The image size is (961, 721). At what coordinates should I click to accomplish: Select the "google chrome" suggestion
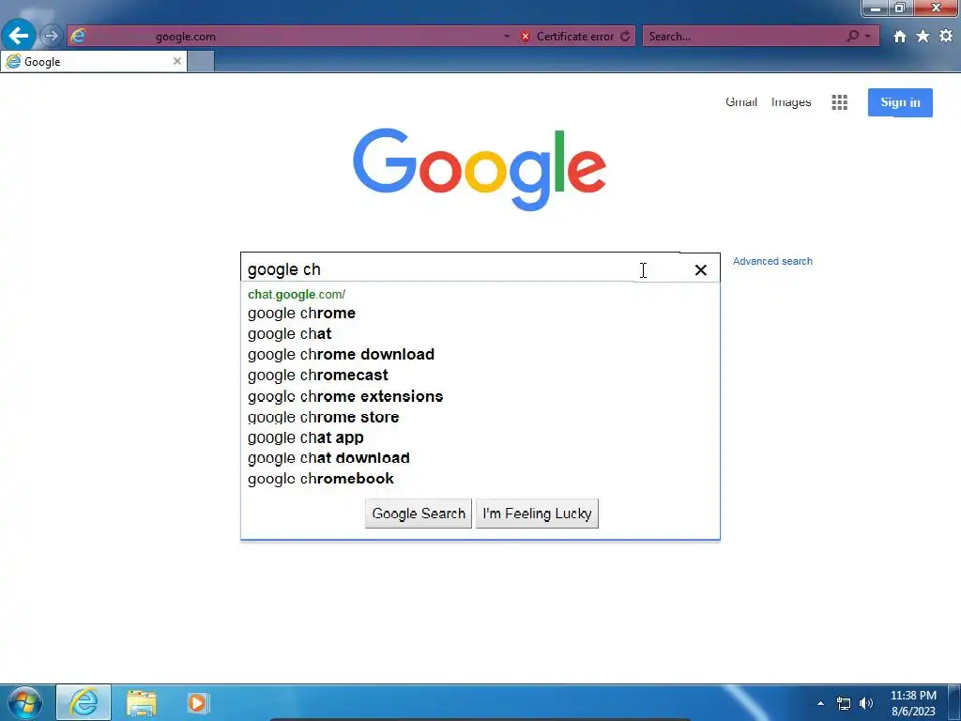pyautogui.click(x=301, y=314)
